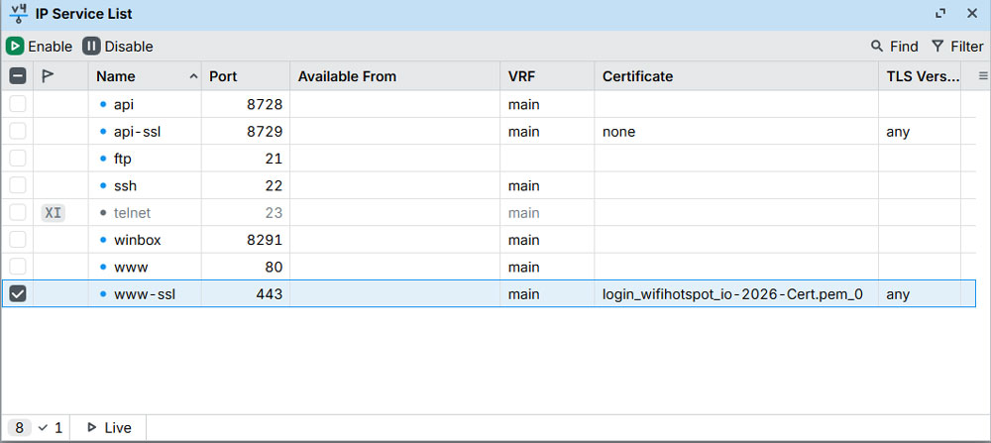The image size is (991, 443).
Task: Toggle the select-all header checkbox
Action: point(18,76)
